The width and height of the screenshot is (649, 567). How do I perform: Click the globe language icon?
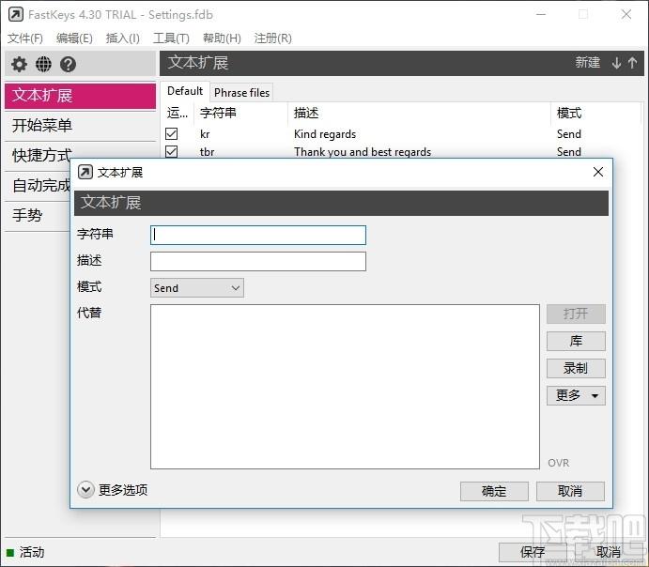(43, 64)
